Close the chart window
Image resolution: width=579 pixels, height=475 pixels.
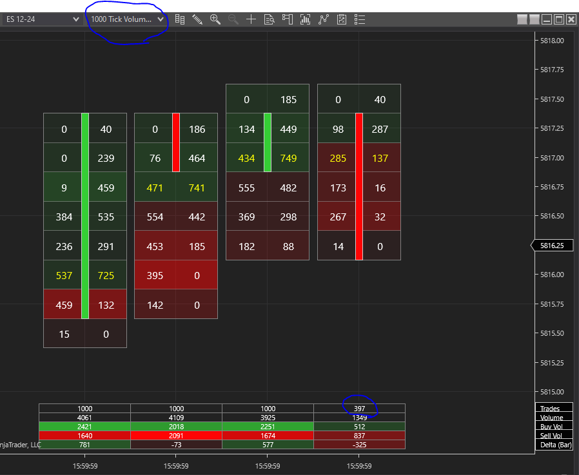coord(571,19)
